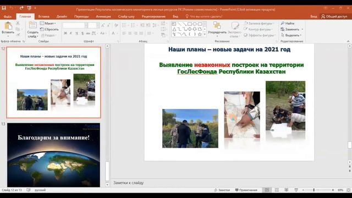This screenshot has height=198, width=352.
Task: Switch to the Дизайн tab
Action: [62, 16]
